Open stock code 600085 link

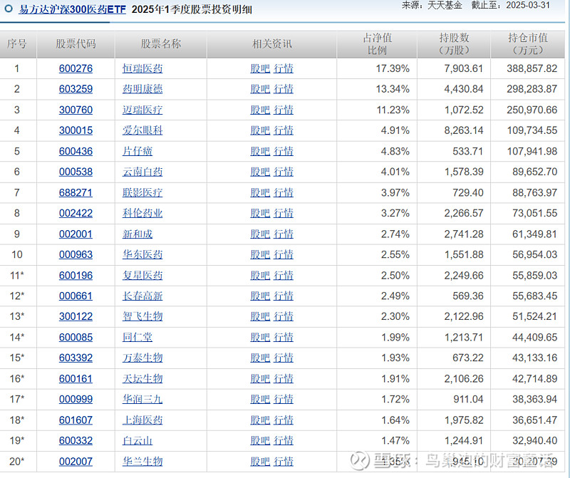tap(76, 338)
